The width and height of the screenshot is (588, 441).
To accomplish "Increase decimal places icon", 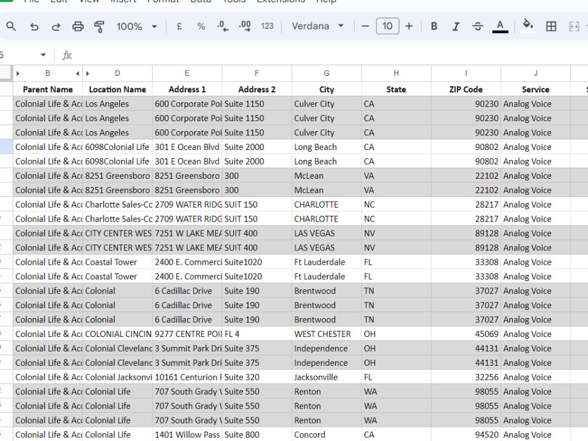I will pyautogui.click(x=245, y=26).
